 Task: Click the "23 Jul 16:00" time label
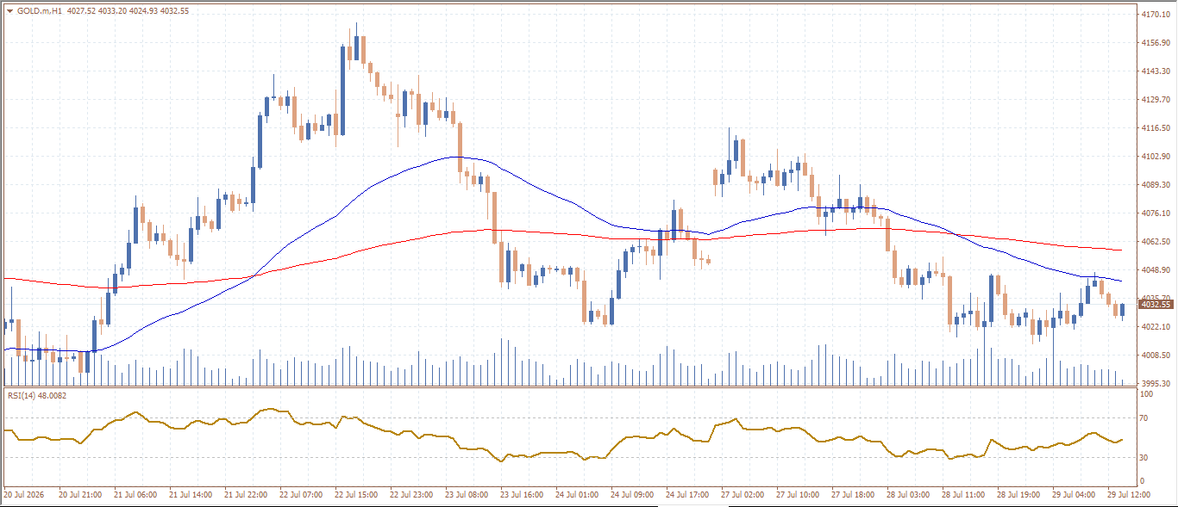coord(522,495)
